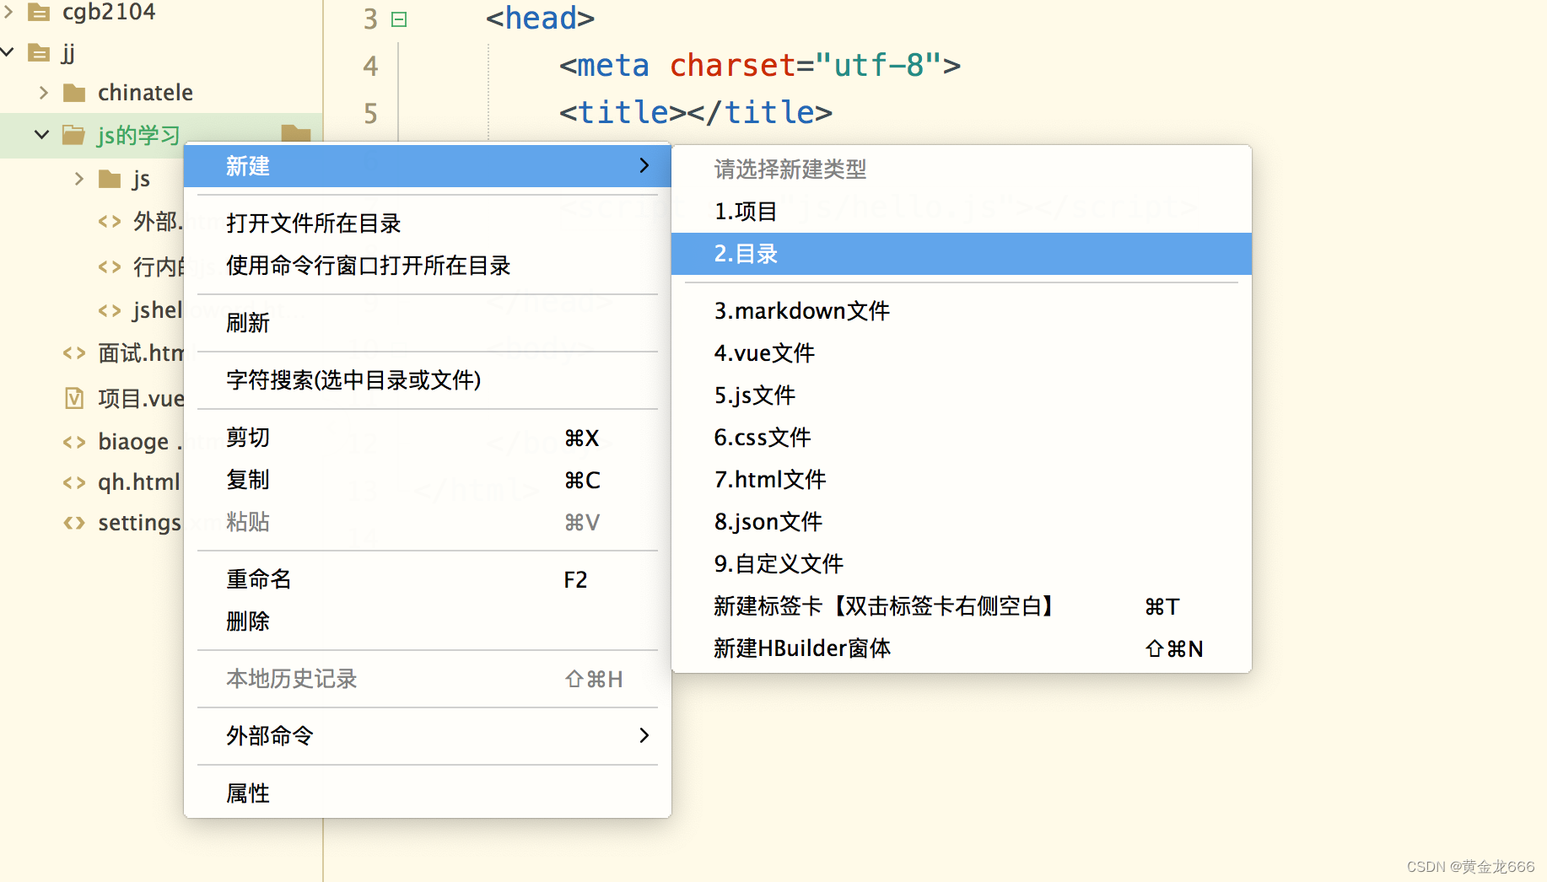Image resolution: width=1547 pixels, height=882 pixels.
Task: Click line number 4 in the gutter
Action: coord(370,66)
